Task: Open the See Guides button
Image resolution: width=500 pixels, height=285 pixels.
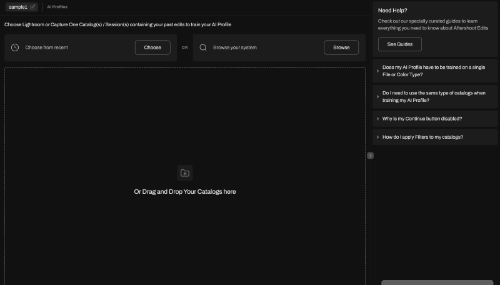Action: coord(399,44)
